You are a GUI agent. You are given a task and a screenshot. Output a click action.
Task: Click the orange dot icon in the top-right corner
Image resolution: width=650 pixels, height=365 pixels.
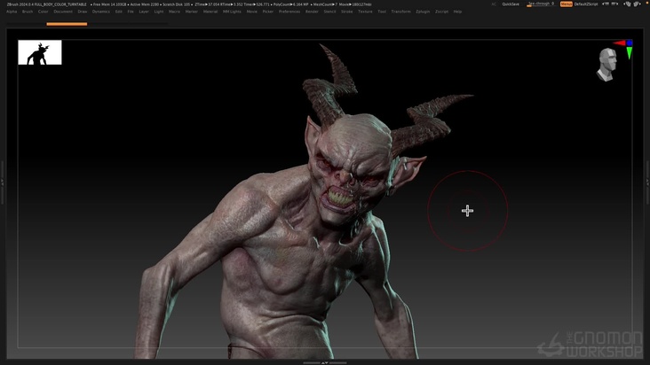coord(647,3)
